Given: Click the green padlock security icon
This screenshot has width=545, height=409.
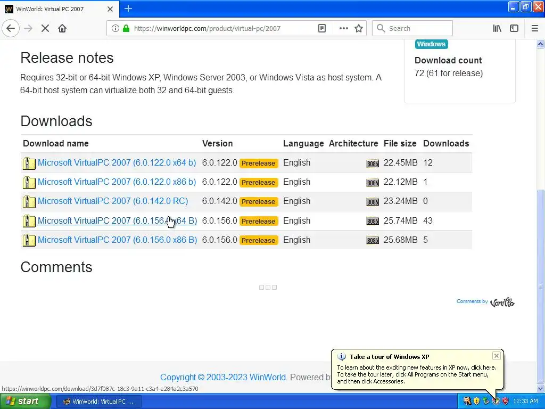Looking at the screenshot, I should click(x=126, y=28).
